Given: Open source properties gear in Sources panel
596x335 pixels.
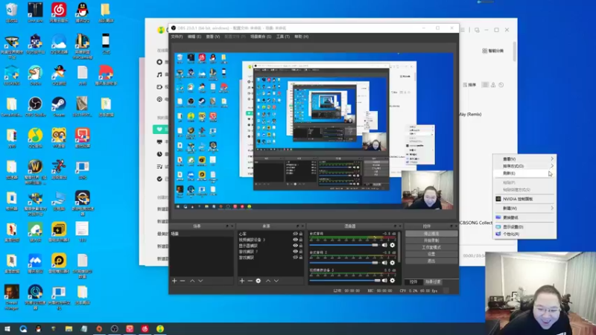Looking at the screenshot, I should [x=258, y=281].
